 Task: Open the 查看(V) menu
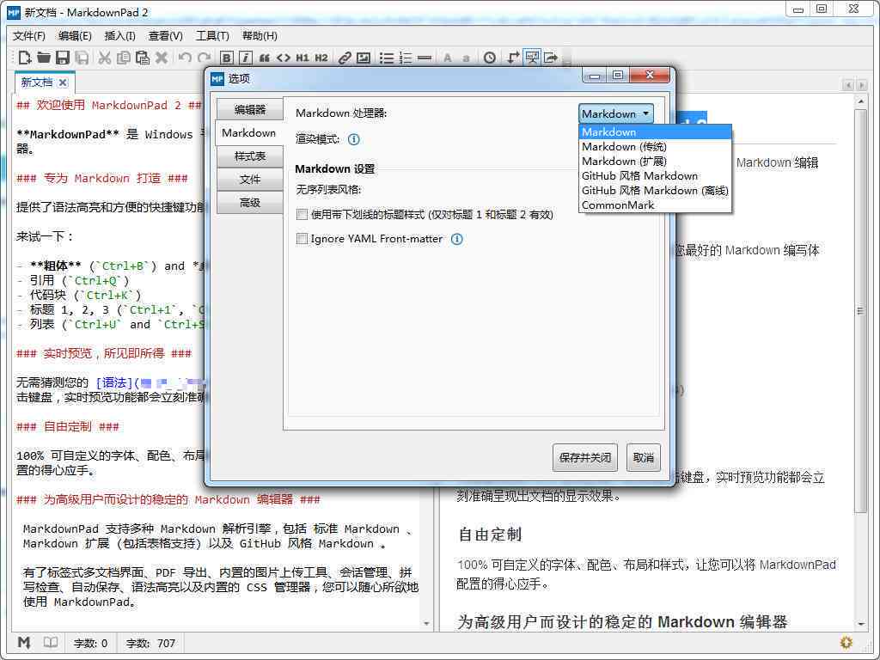165,36
